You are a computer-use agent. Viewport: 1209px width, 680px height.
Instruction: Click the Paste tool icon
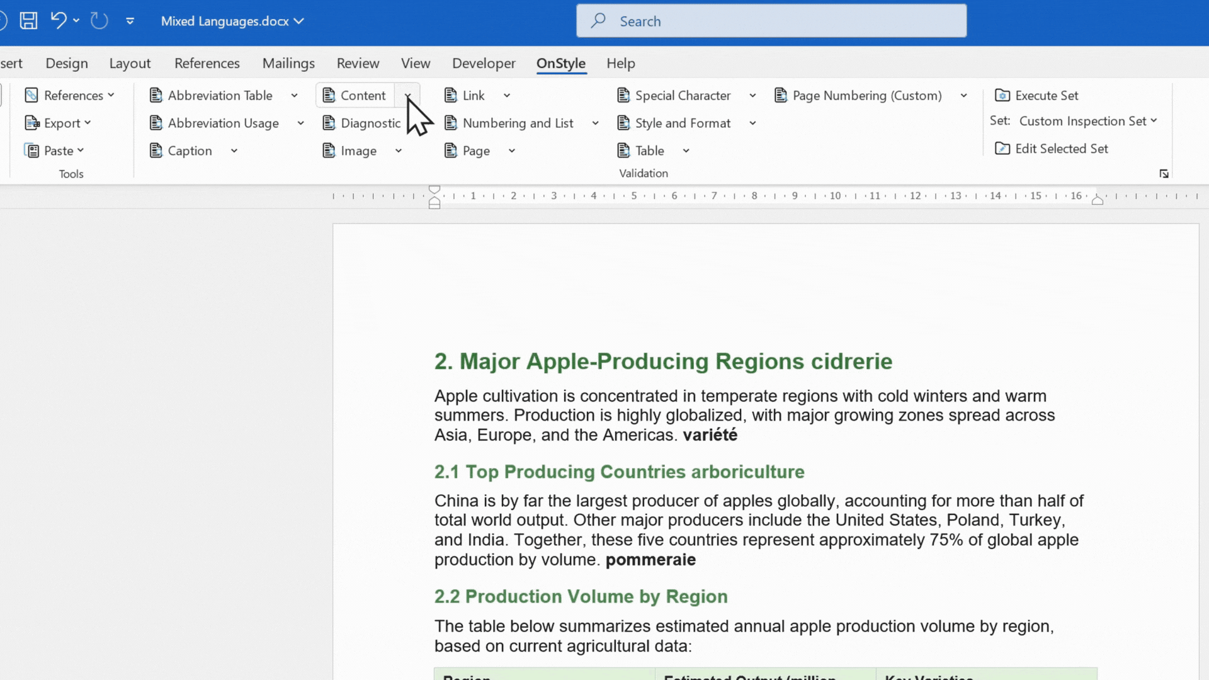pyautogui.click(x=31, y=150)
